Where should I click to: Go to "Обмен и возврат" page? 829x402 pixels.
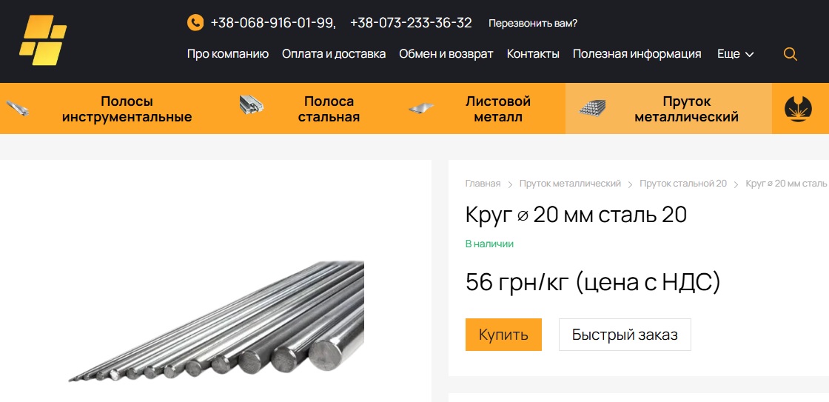pos(446,54)
